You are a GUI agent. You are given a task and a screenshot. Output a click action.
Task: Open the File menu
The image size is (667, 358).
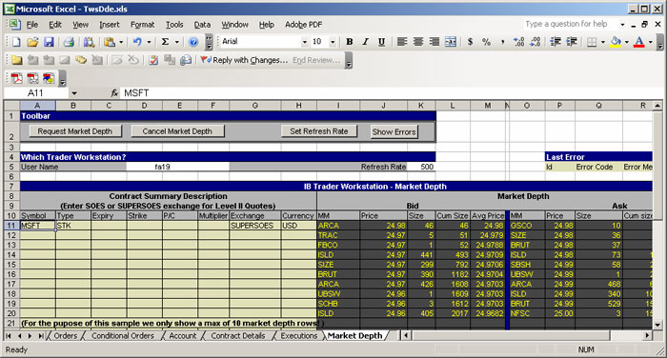click(31, 25)
